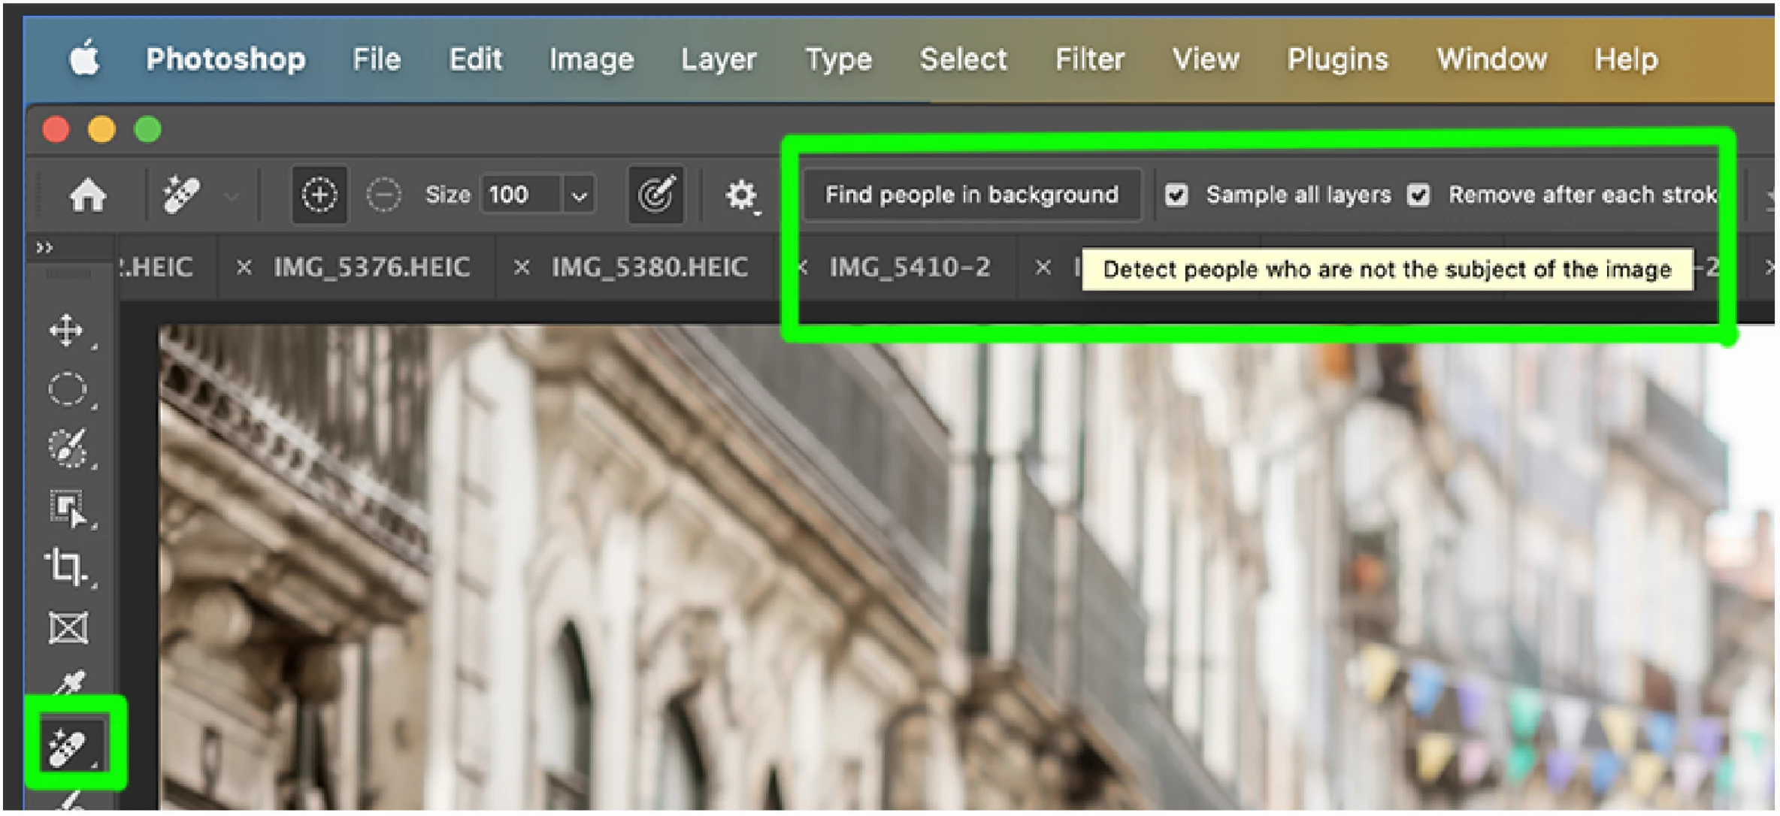Click Find people in background button
The image size is (1780, 816).
[971, 195]
